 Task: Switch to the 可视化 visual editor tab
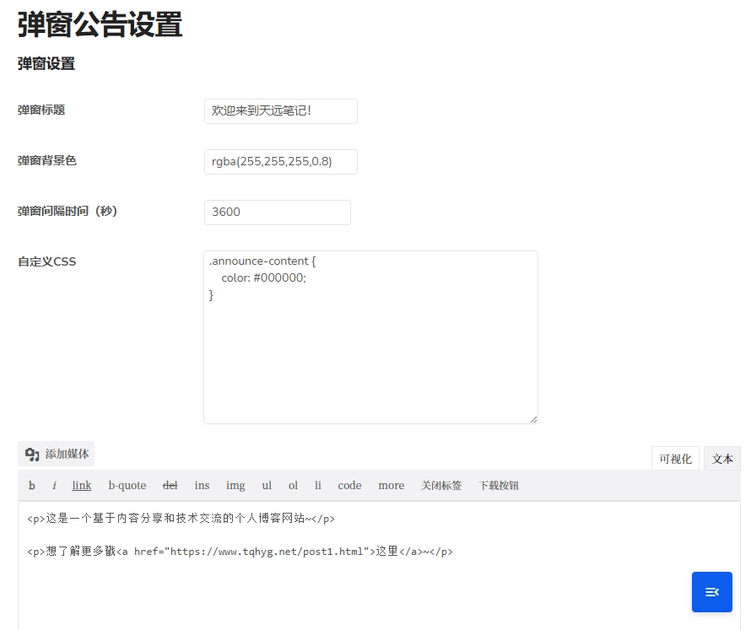click(675, 459)
